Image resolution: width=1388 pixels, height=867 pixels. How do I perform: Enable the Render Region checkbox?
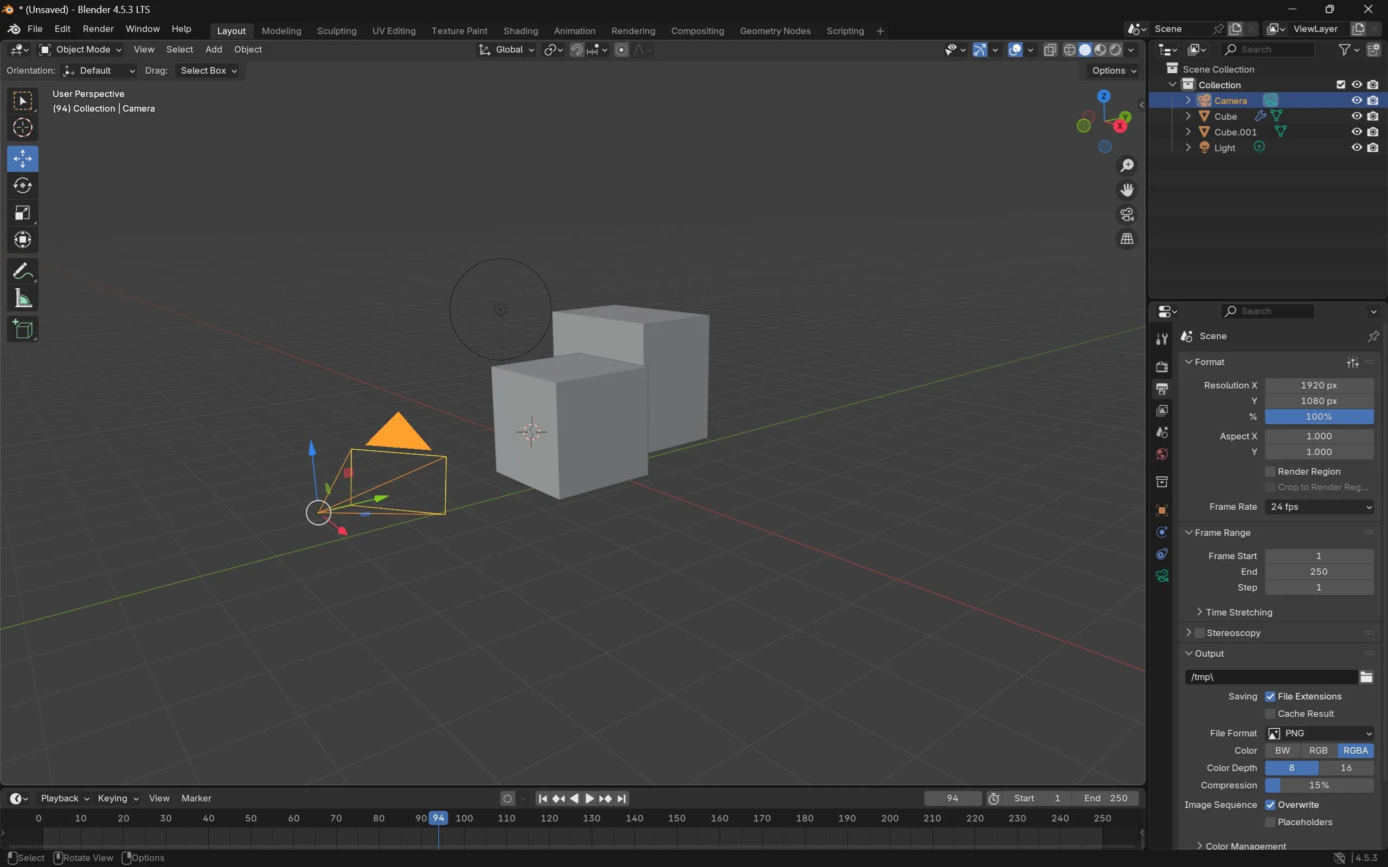(1270, 471)
